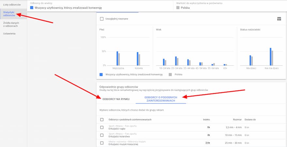Switch to Odbiorcy o podobnych zainteresowaniach tab
The image size is (287, 147).
[x=161, y=99]
